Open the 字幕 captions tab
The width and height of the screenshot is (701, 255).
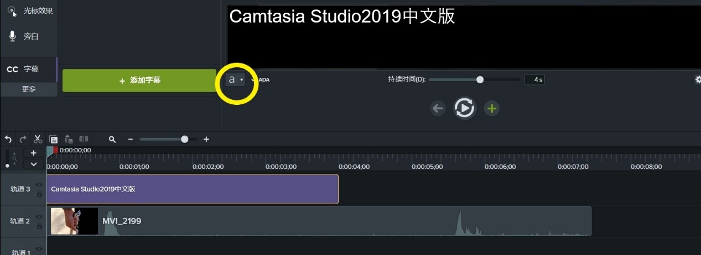point(29,70)
